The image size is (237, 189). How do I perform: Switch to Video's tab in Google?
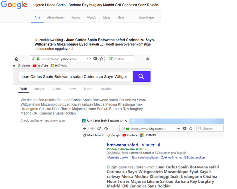[91, 18]
